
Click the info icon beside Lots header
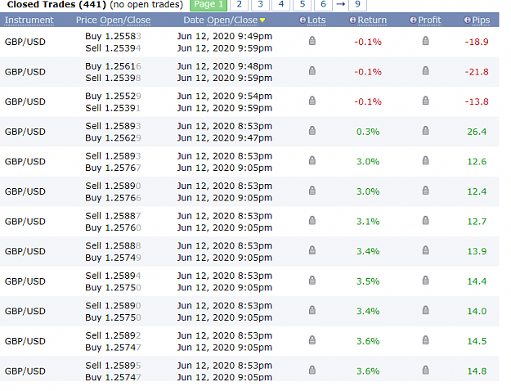[303, 20]
